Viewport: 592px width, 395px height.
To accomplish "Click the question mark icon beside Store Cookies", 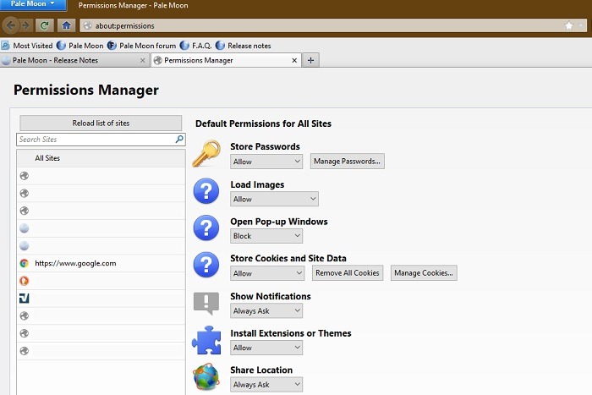I will 206,265.
